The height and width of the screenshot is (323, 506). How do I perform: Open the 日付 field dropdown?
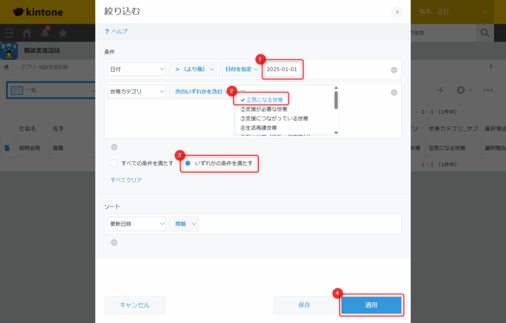[x=136, y=69]
